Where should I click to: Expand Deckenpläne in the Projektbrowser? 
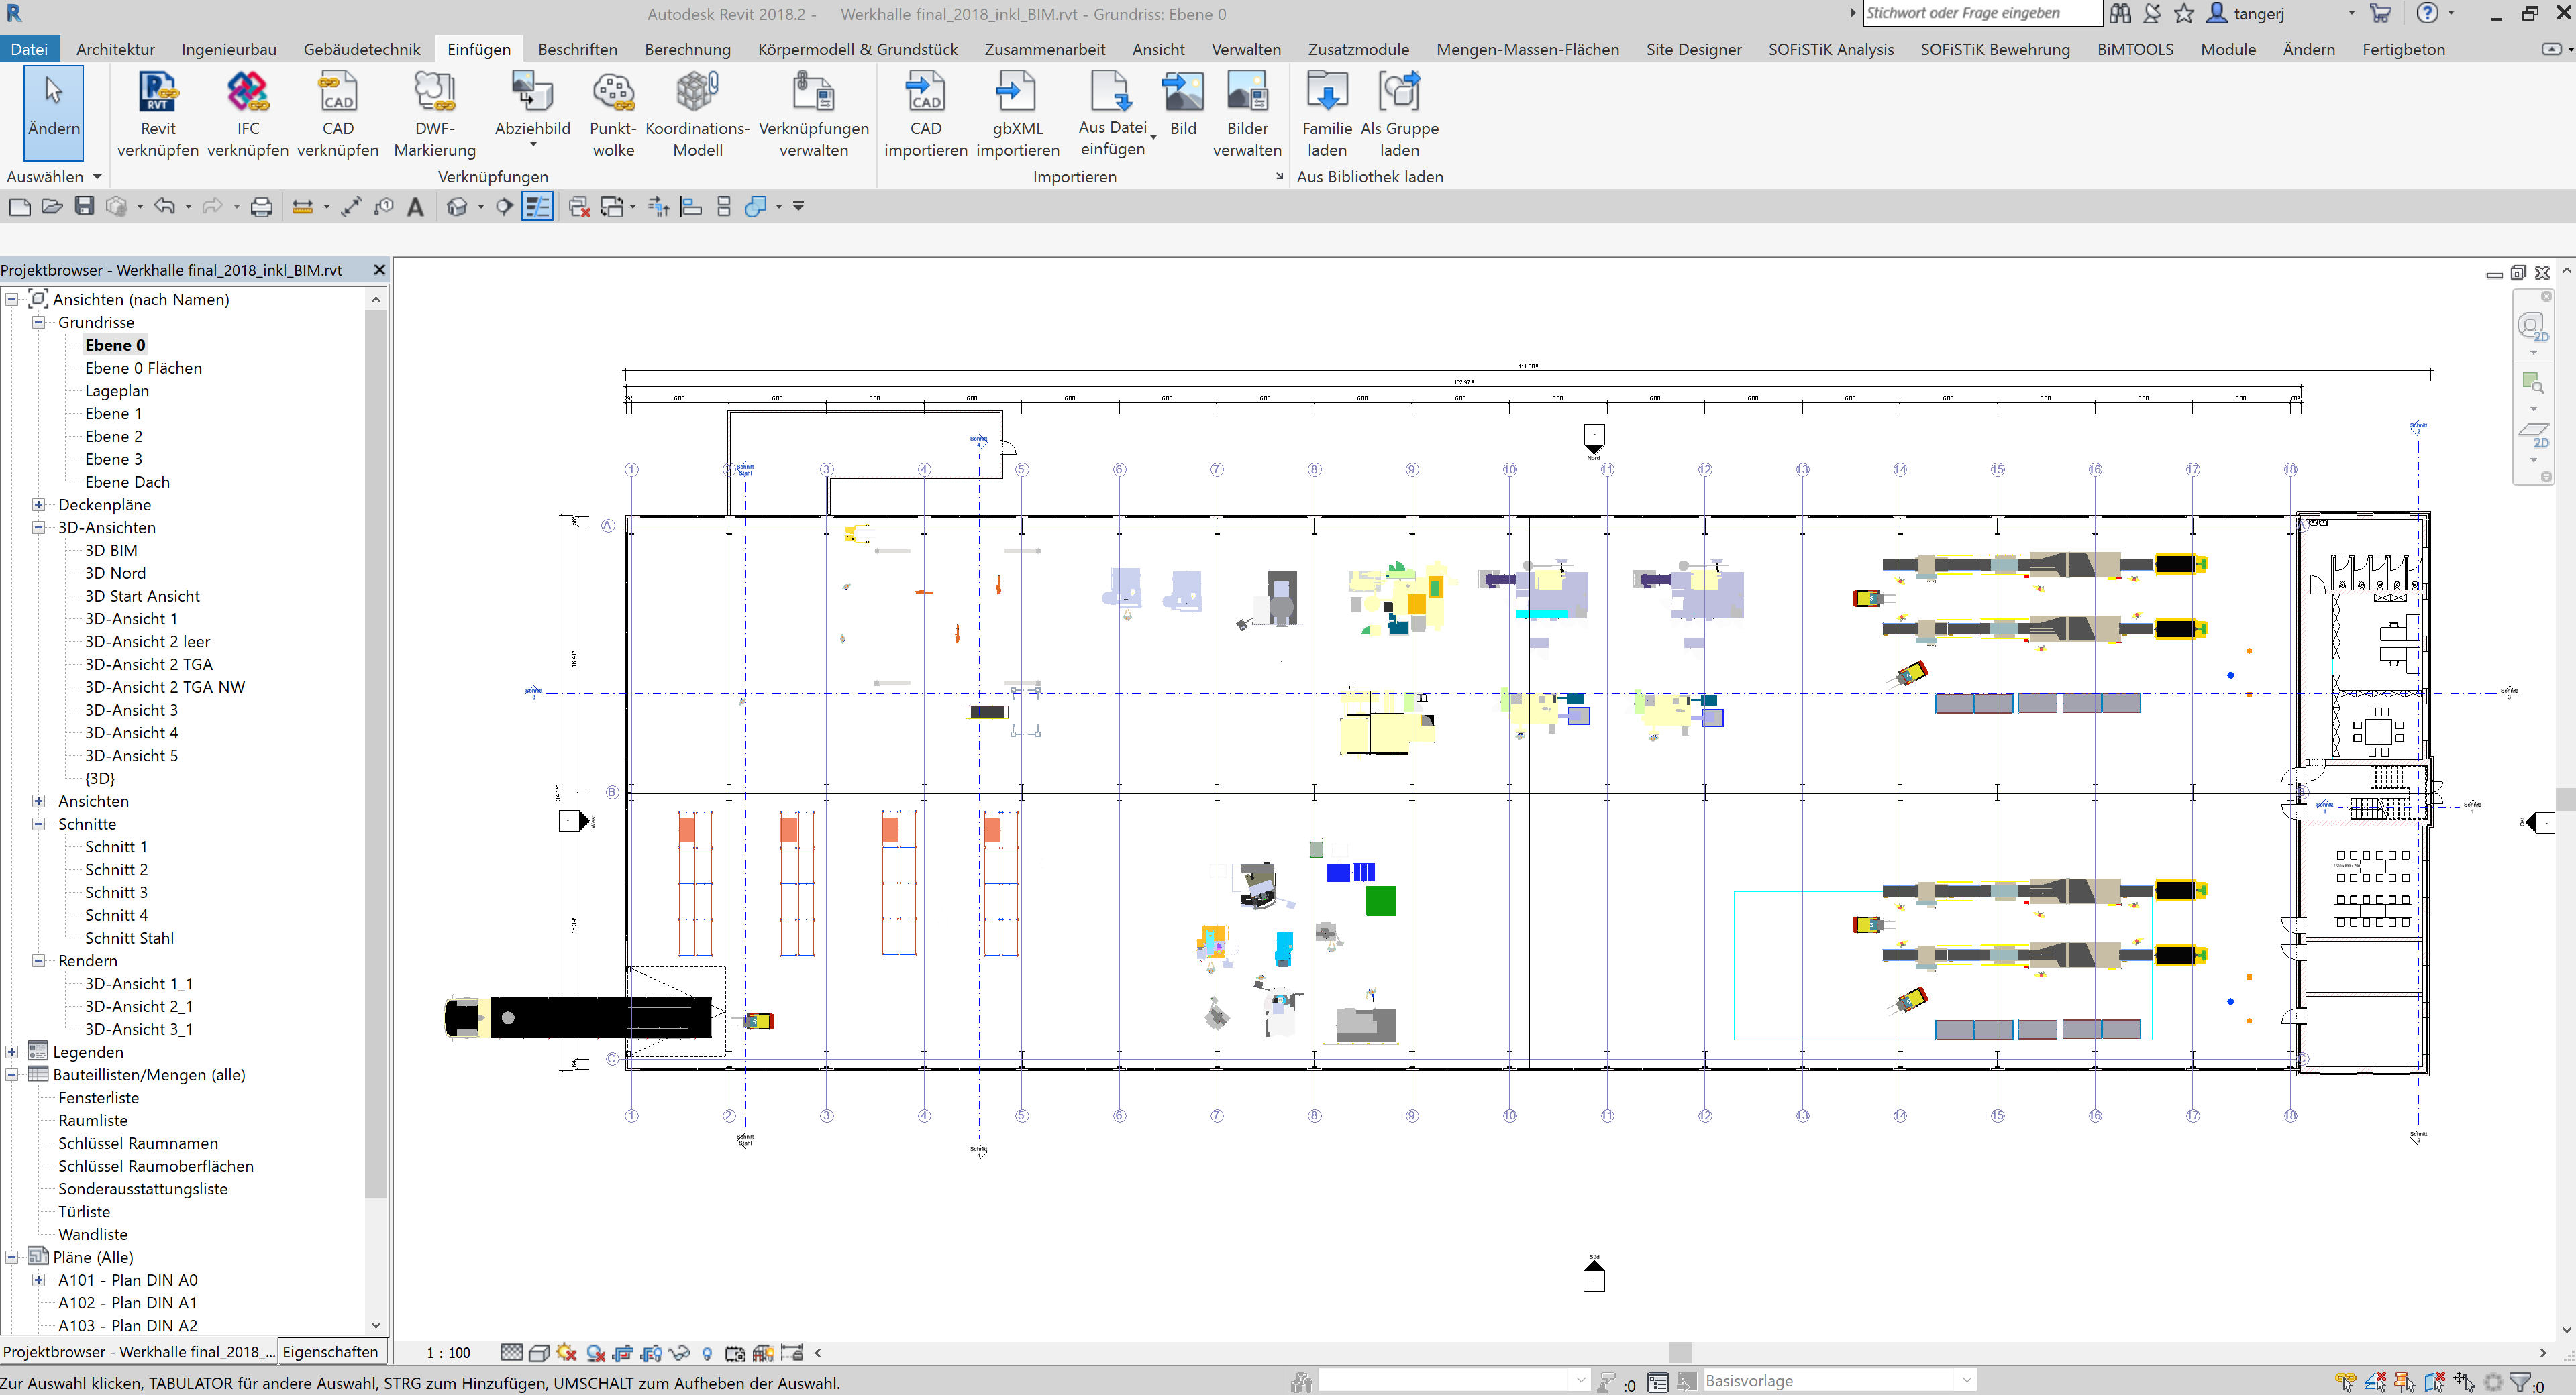coord(39,504)
